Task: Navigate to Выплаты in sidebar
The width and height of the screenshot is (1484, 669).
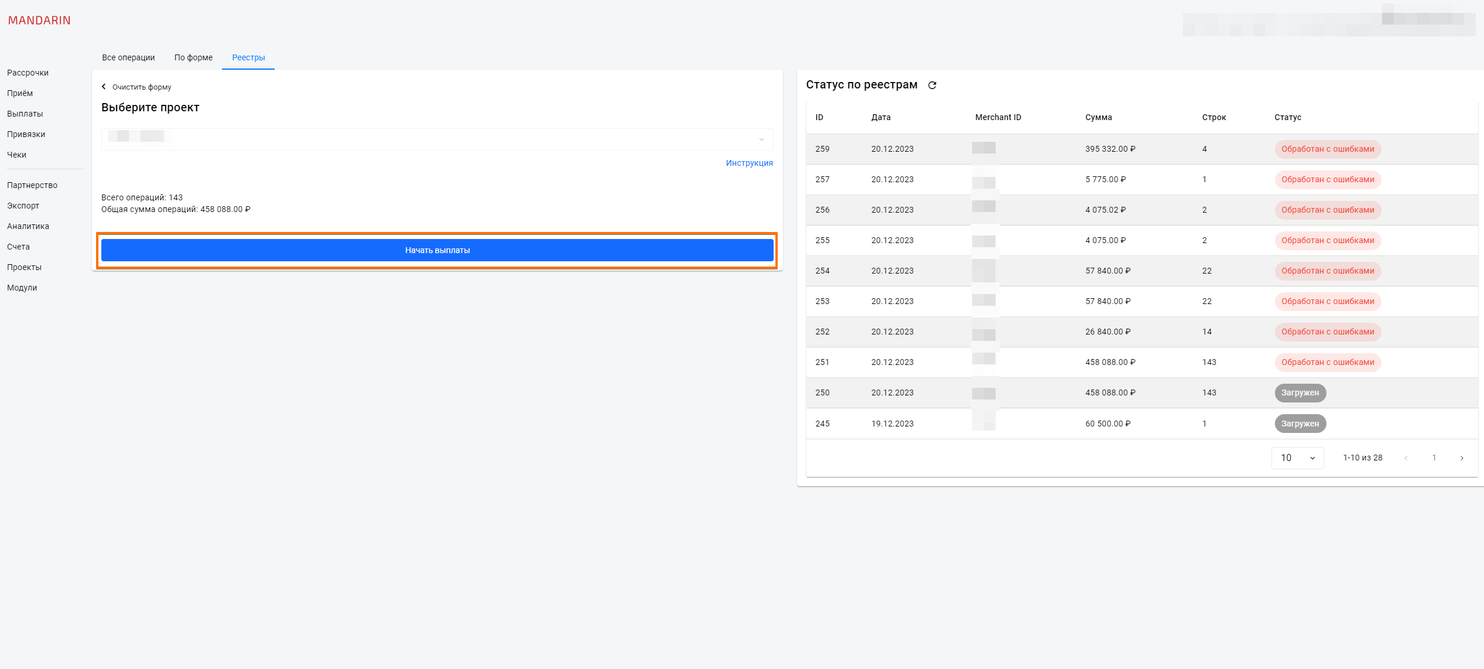Action: (25, 114)
